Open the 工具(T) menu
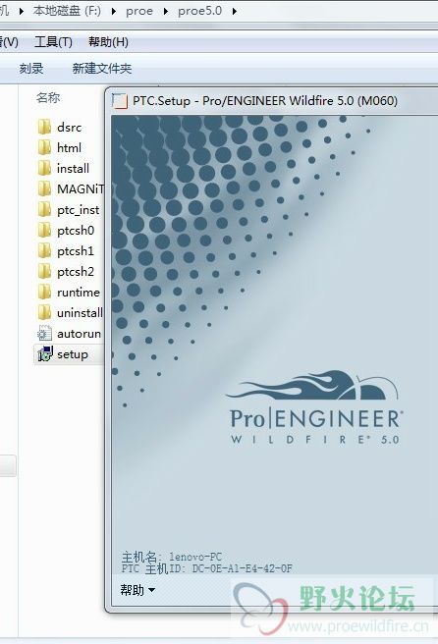 (x=53, y=42)
